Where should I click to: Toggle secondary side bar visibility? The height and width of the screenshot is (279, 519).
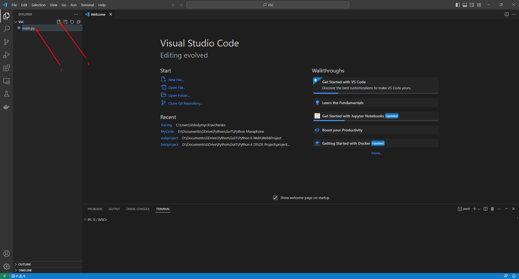[472, 5]
